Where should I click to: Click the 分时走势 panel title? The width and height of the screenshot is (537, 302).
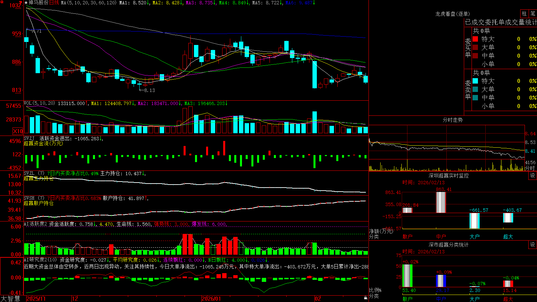pos(452,120)
